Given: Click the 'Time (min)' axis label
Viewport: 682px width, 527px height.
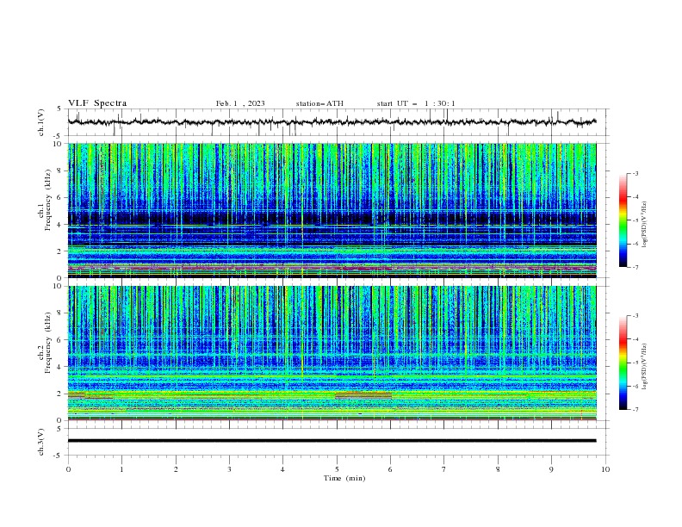Looking at the screenshot, I should (x=344, y=478).
